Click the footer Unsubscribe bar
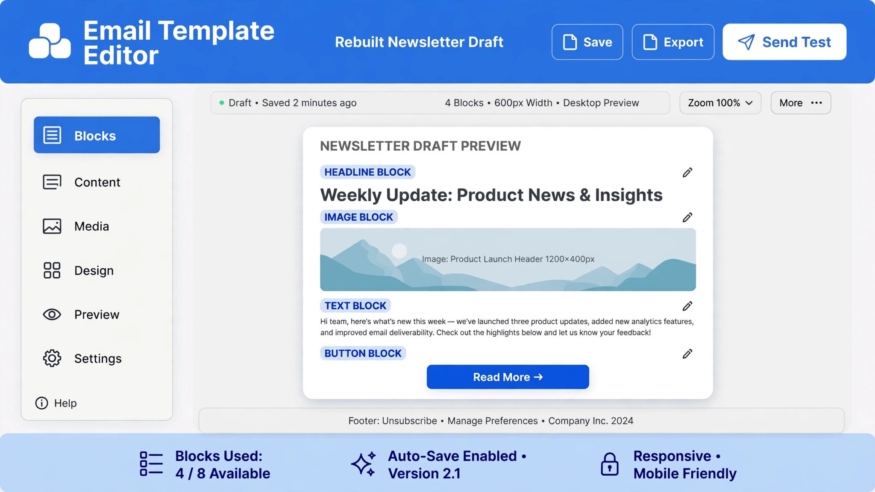Image resolution: width=875 pixels, height=492 pixels. (521, 421)
